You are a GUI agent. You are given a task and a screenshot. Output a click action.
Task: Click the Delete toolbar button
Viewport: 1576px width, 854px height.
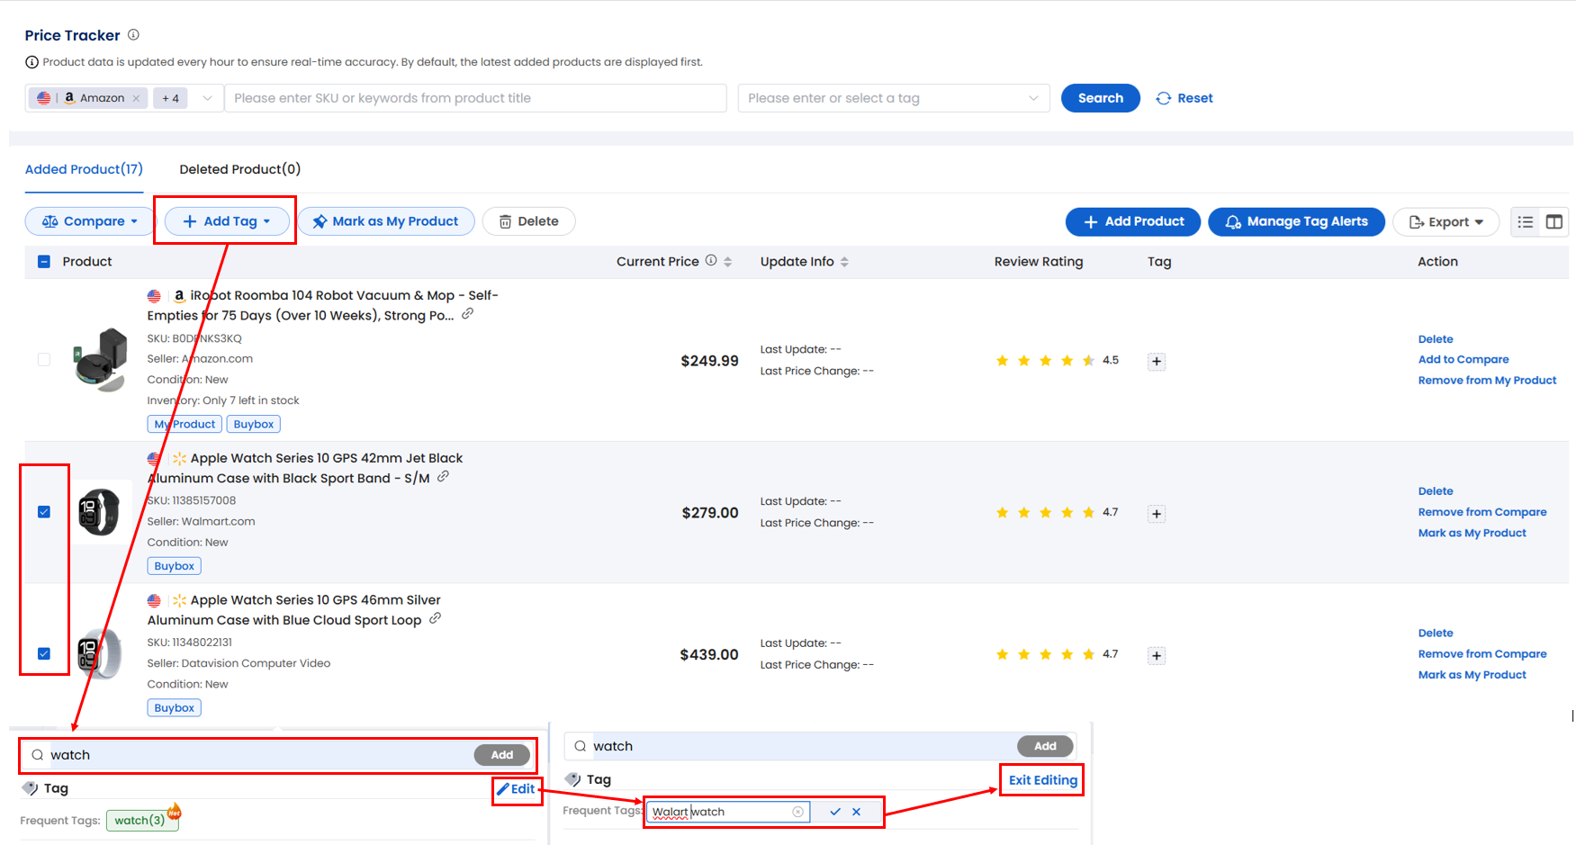pos(529,221)
